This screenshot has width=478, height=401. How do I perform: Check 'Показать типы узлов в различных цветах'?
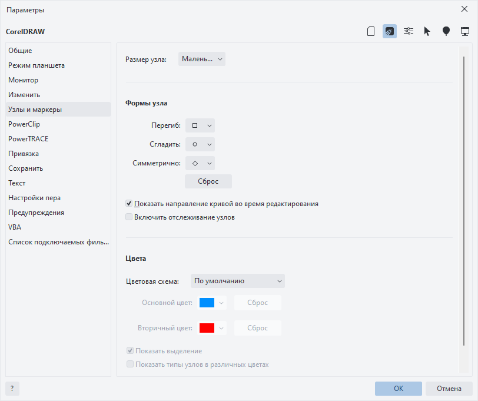pyautogui.click(x=130, y=364)
